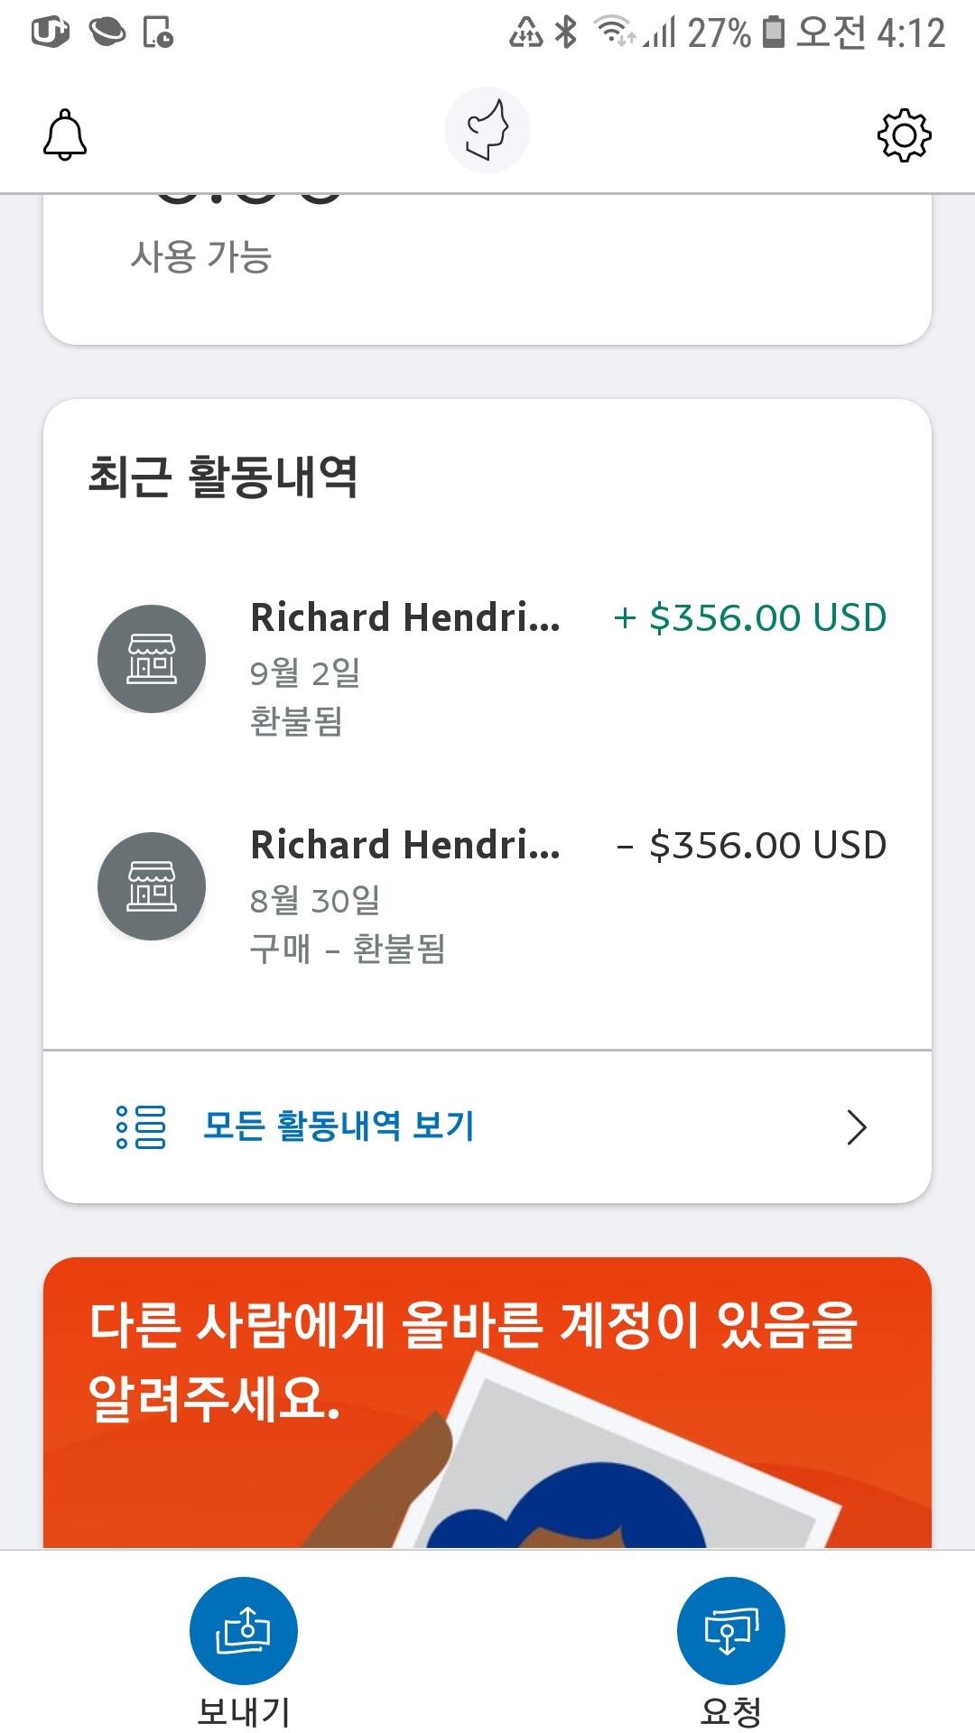
Task: Open Richard Hendri... purchase on 8월 30일
Action: pos(404,846)
